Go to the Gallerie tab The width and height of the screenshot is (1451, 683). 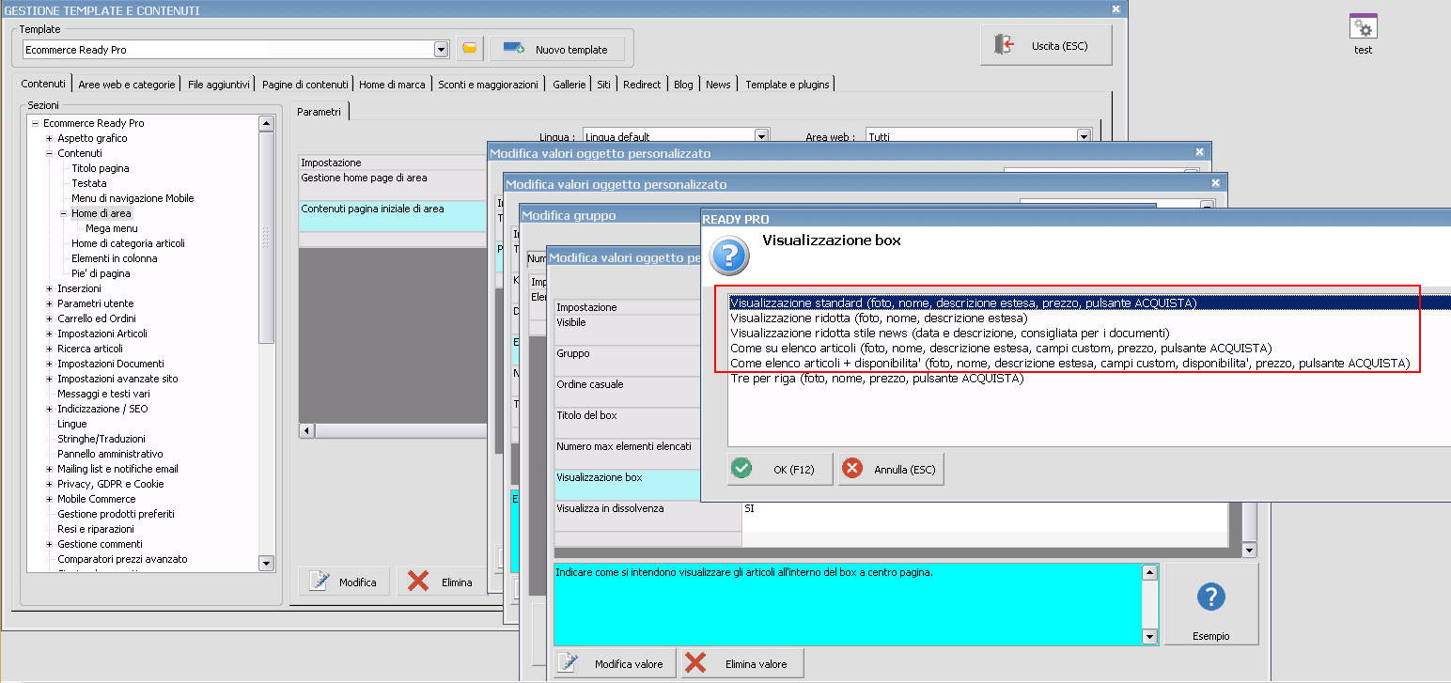569,85
